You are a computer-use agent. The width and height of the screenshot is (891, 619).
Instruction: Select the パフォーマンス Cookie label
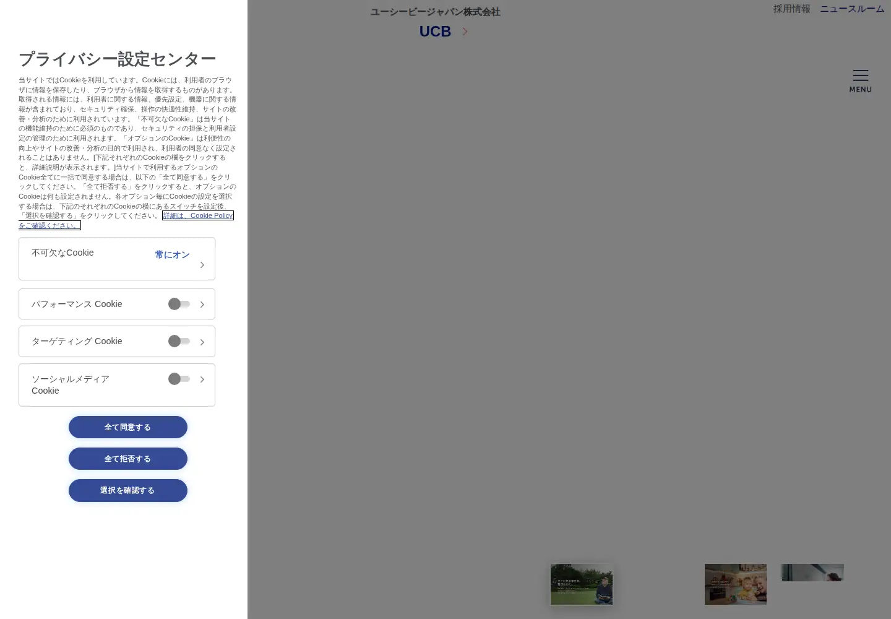(77, 304)
